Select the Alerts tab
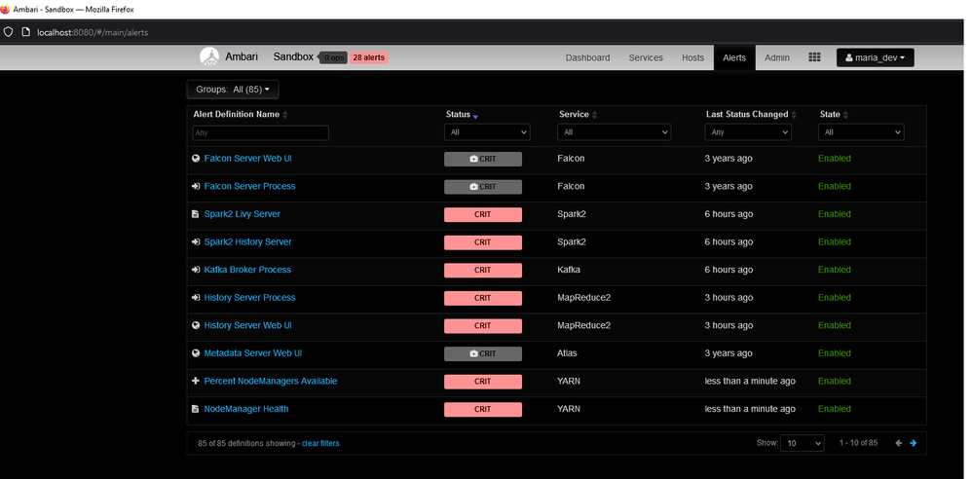Screen dimensions: 972x479 coord(734,57)
